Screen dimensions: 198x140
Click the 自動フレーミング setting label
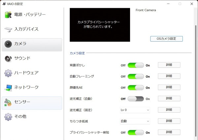click(x=82, y=76)
